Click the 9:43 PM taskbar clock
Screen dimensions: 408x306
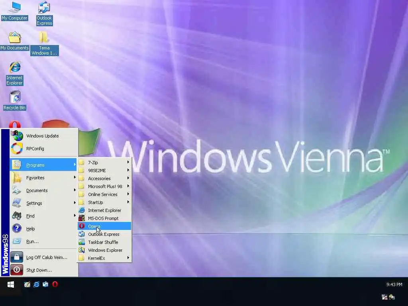394,284
